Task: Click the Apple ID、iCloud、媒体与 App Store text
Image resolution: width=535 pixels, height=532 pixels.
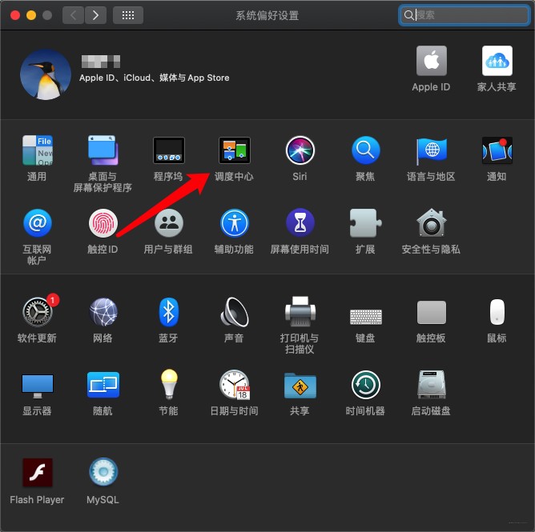Action: pyautogui.click(x=154, y=78)
